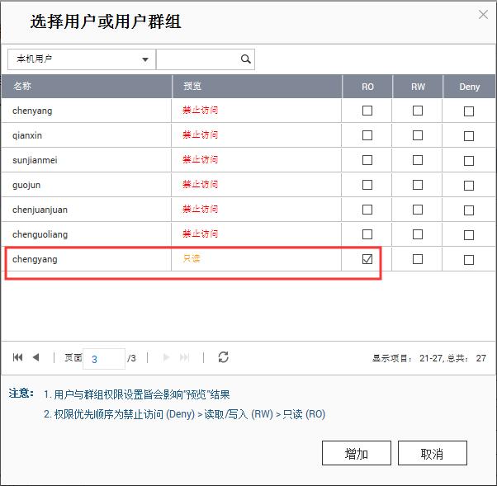This screenshot has height=486, width=497.
Task: Enable RW for chenjuanjuan
Action: (418, 210)
